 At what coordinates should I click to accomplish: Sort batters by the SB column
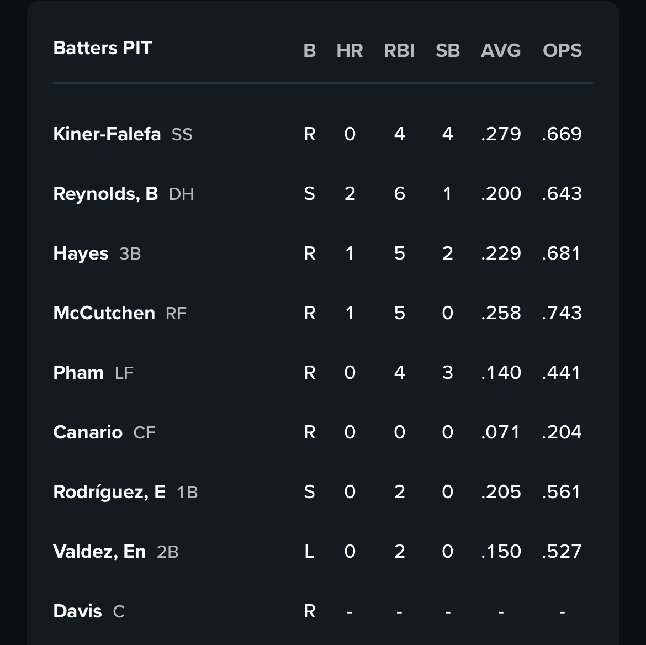447,51
